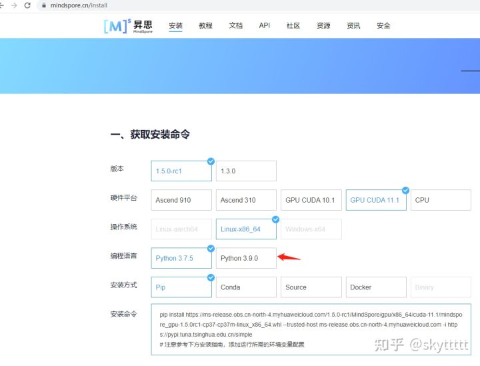Click the 编程语言 row label
This screenshot has height=366, width=480.
point(124,256)
